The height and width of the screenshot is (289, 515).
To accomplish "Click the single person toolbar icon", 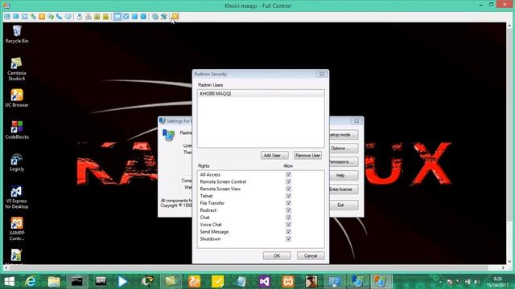I will [x=80, y=16].
